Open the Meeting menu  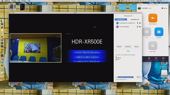(x=14, y=1)
